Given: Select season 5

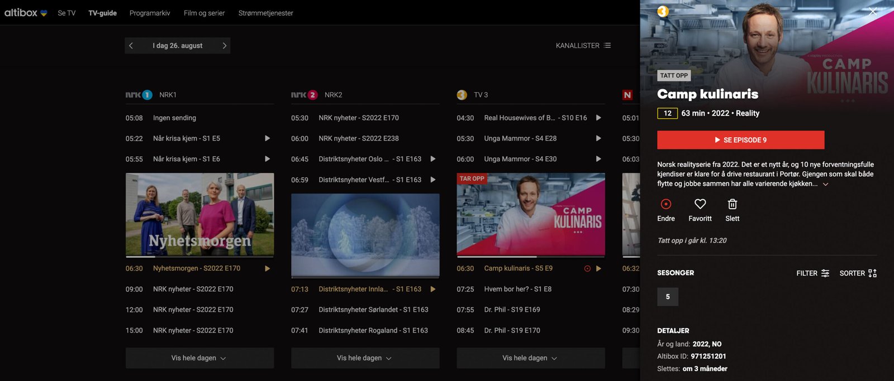Looking at the screenshot, I should tap(668, 297).
